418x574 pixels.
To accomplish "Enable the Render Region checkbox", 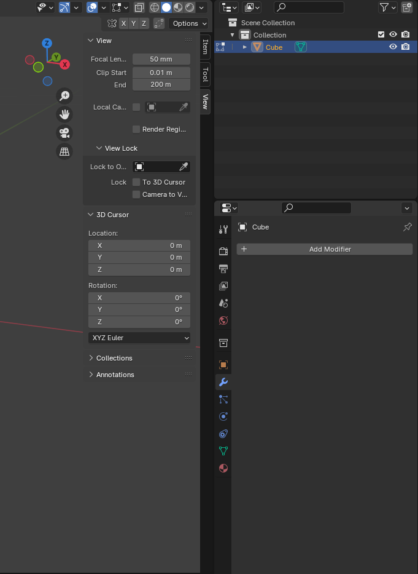I will pos(136,129).
